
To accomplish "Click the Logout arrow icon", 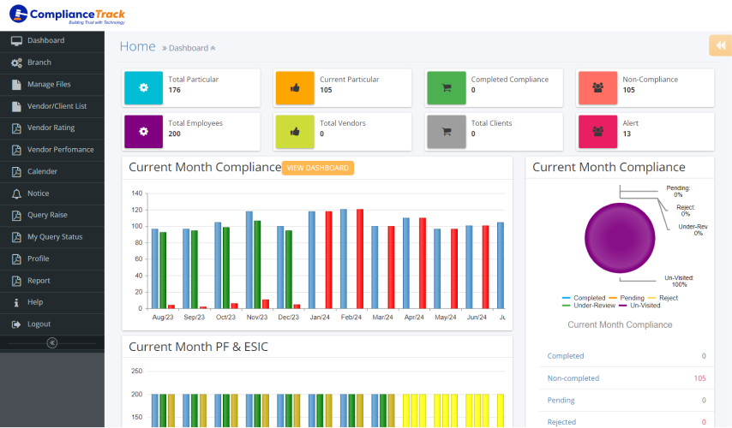I will point(16,324).
